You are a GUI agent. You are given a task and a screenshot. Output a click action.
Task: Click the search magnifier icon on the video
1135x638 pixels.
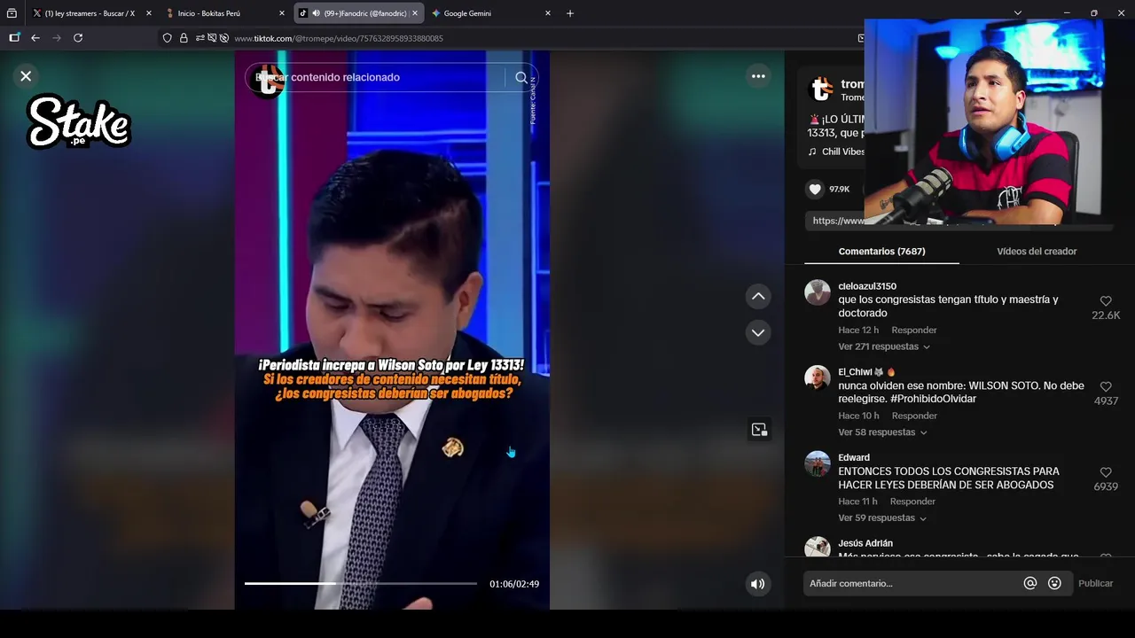[521, 77]
